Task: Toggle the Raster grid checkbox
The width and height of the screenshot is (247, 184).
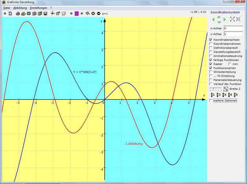Action: click(211, 64)
